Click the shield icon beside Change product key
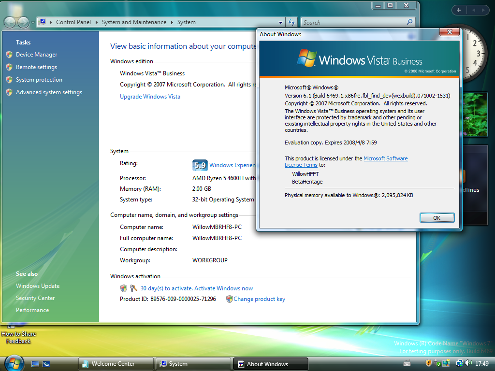The image size is (495, 371). pyautogui.click(x=230, y=299)
